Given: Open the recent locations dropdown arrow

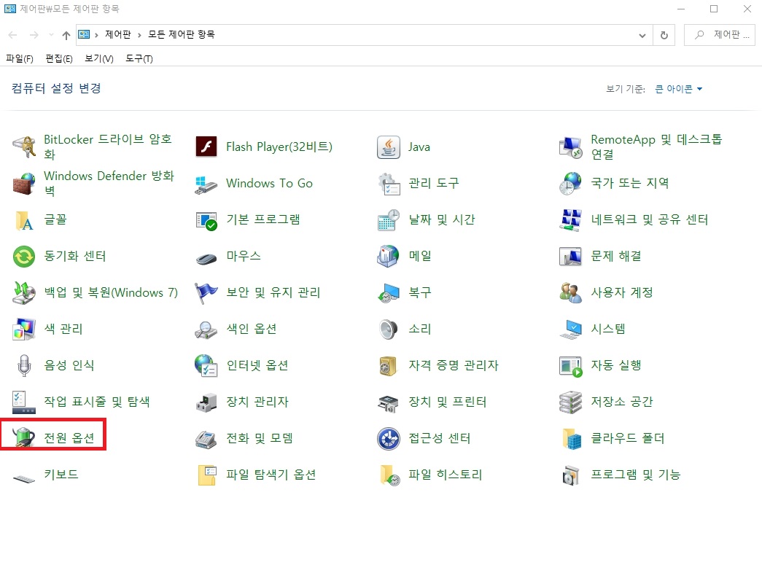Looking at the screenshot, I should (x=51, y=35).
